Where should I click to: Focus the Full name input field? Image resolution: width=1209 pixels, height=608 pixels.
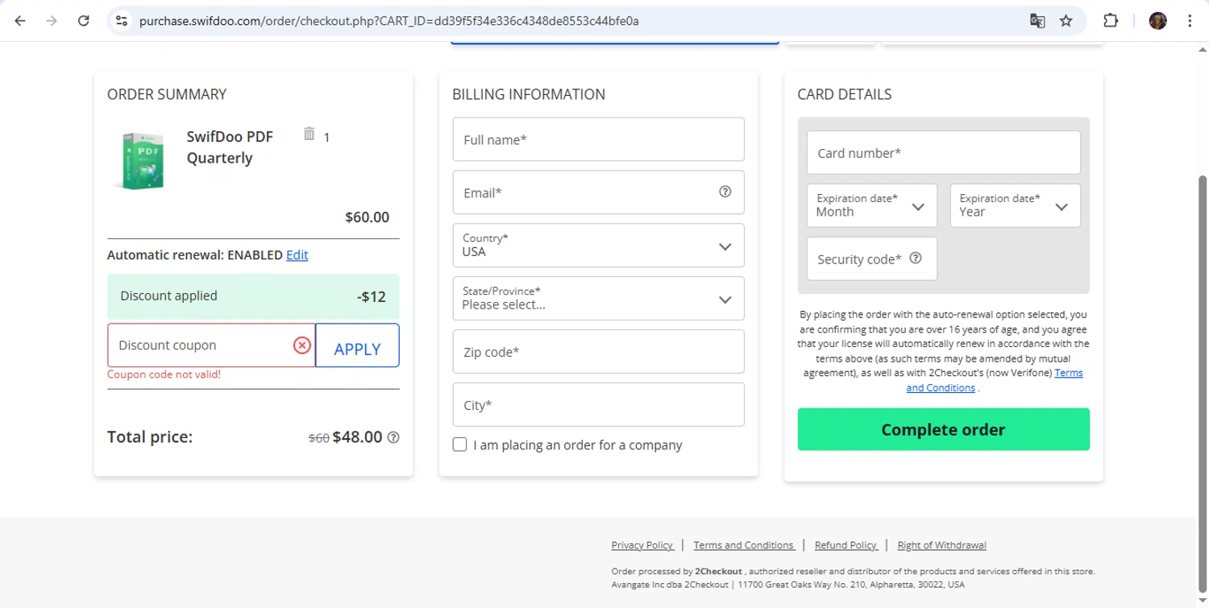tap(598, 139)
